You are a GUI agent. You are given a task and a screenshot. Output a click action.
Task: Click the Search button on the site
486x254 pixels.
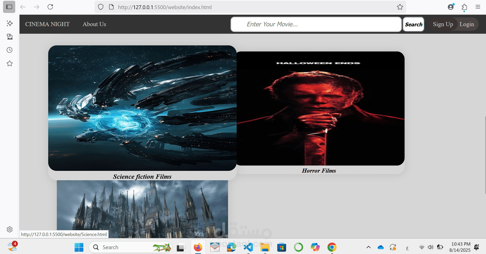pyautogui.click(x=413, y=24)
